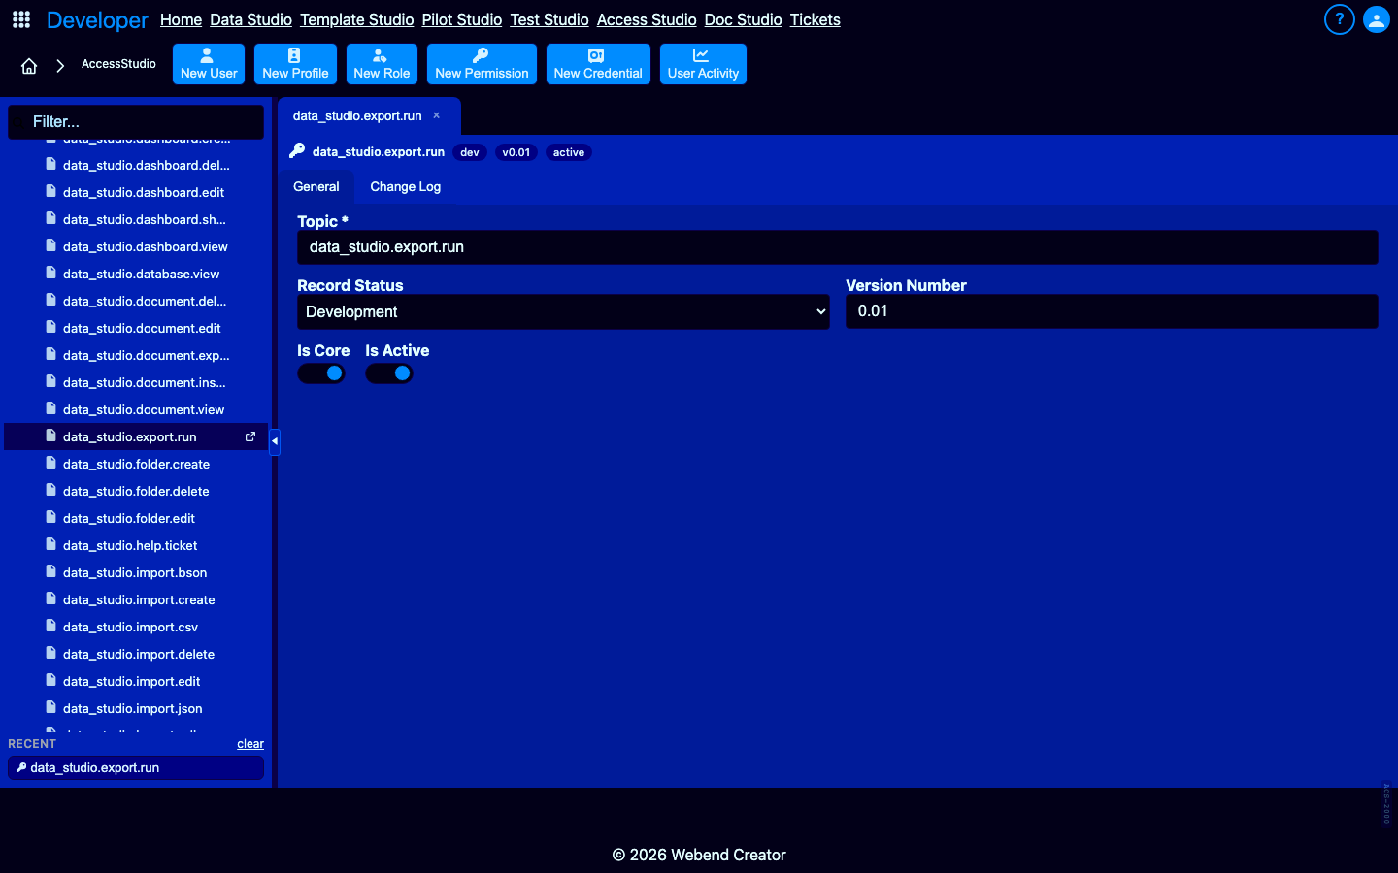1398x873 pixels.
Task: Click the breadcrumb chevron arrow
Action: tap(60, 66)
